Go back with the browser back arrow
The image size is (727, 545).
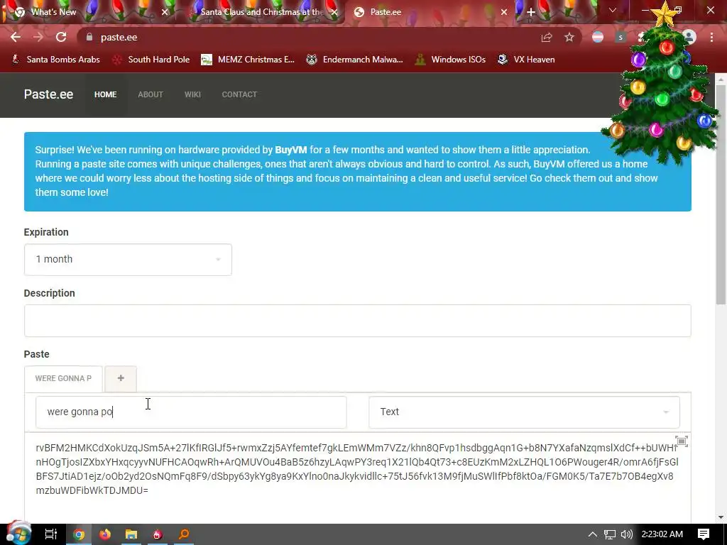click(x=16, y=37)
